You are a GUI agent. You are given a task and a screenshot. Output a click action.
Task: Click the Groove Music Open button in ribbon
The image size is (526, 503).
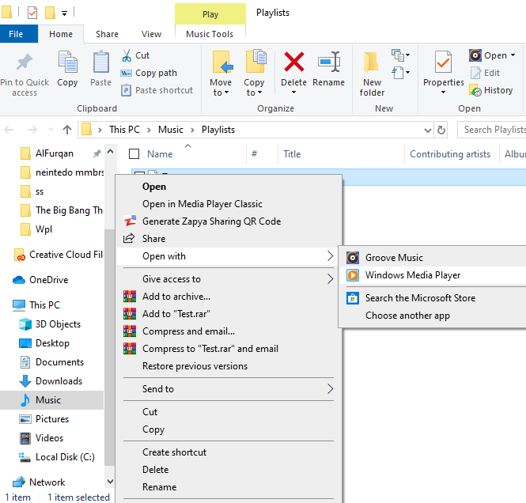(x=488, y=55)
